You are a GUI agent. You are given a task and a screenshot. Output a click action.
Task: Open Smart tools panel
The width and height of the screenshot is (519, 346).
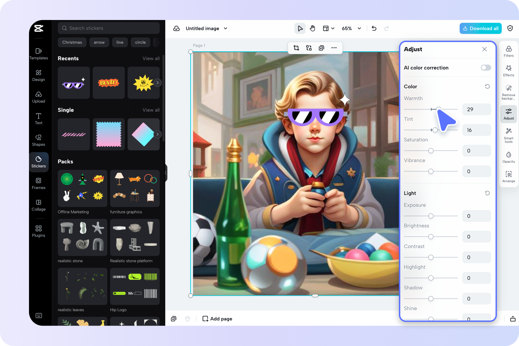[509, 135]
